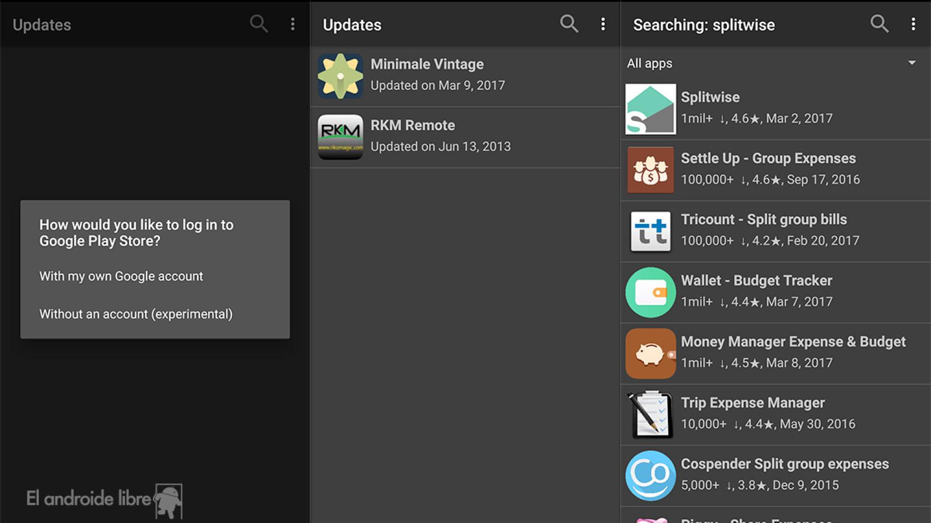Click search icon in middle Updates panel

click(569, 23)
